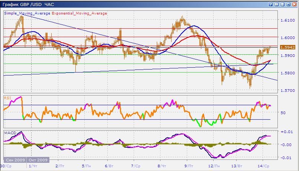Viewport: 299px width, 171px height.
Task: Click the horizontal tile layout icon
Action: click(282, 4)
